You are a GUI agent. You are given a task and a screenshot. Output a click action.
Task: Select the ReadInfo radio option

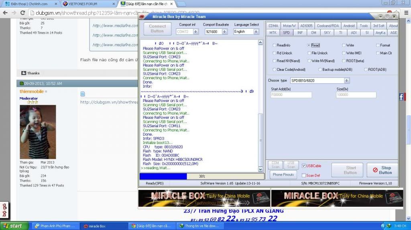click(274, 45)
